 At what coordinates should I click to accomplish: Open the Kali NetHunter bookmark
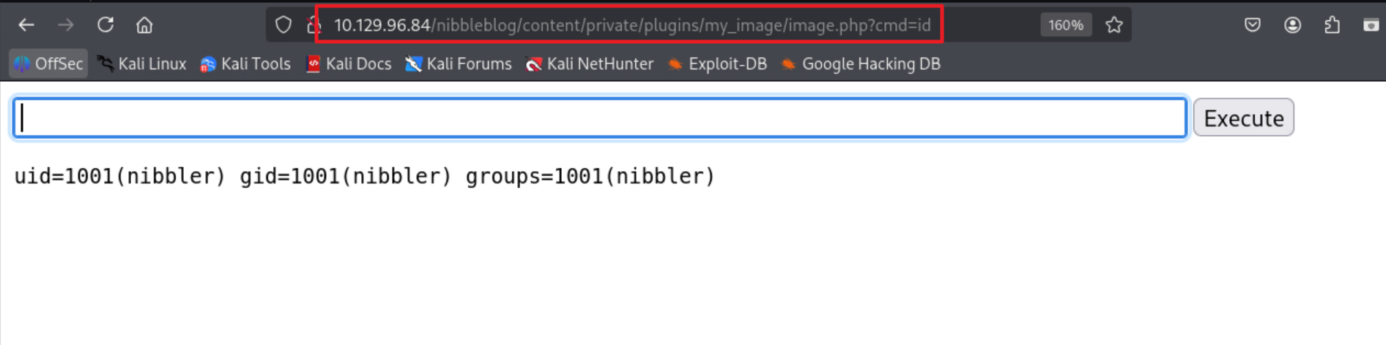(x=590, y=64)
